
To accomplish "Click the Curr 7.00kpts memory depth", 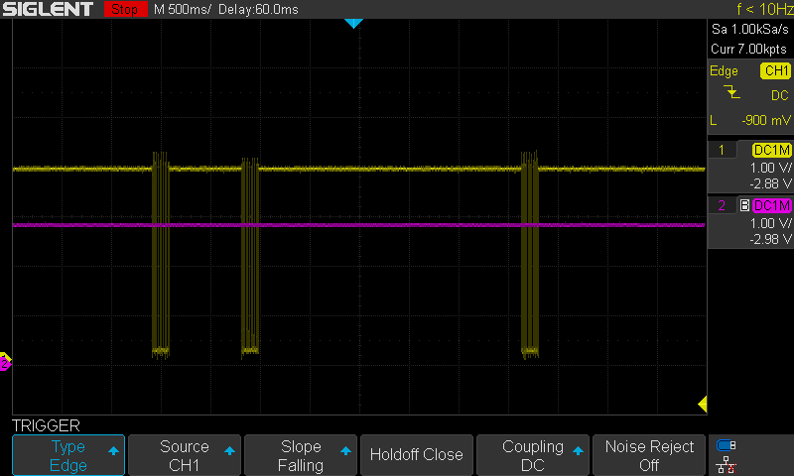I will click(x=749, y=49).
